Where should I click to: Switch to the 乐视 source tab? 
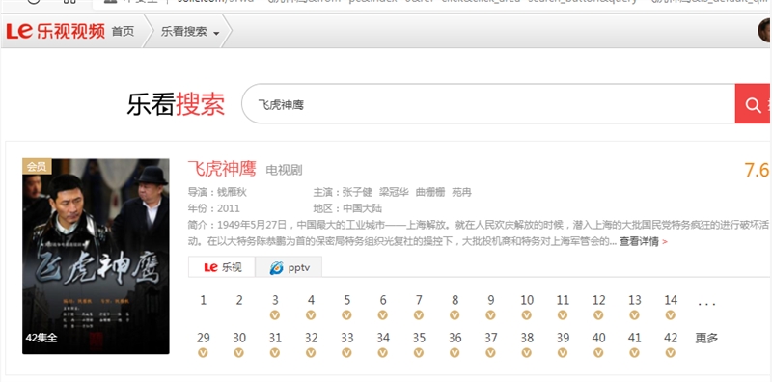click(x=222, y=267)
